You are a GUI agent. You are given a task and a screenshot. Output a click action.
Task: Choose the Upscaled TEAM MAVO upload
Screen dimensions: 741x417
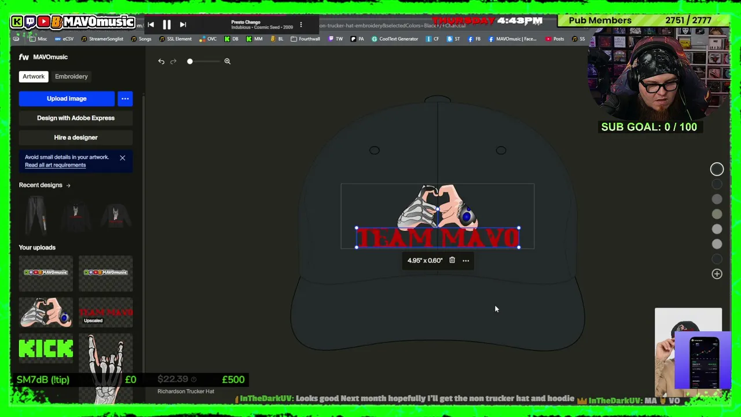(x=105, y=313)
